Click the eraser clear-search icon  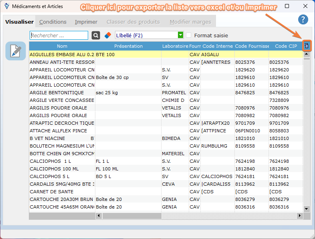[108, 35]
